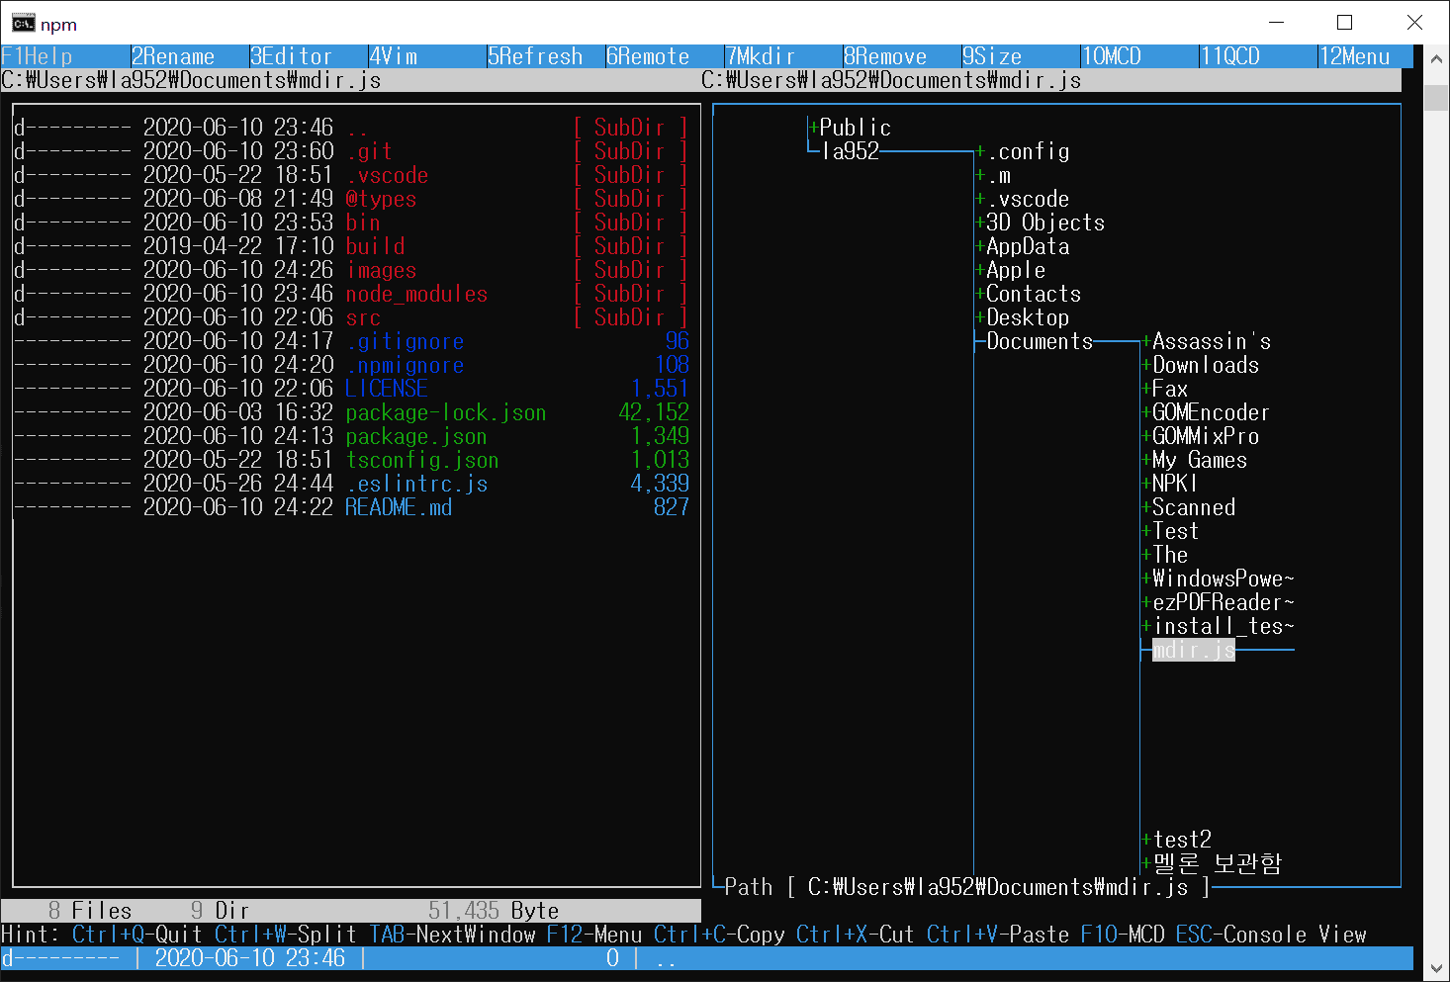Select Downloads folder in tree
The width and height of the screenshot is (1450, 982).
(1206, 365)
